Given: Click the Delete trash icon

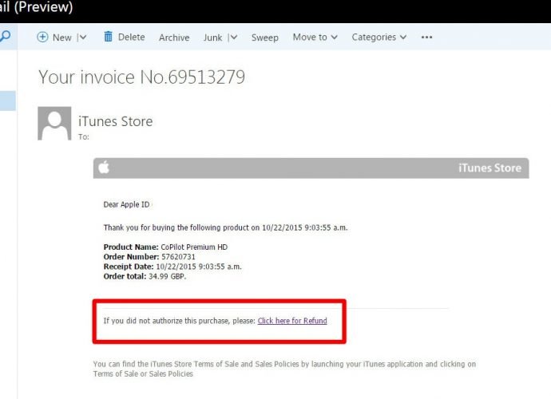Looking at the screenshot, I should tap(108, 36).
